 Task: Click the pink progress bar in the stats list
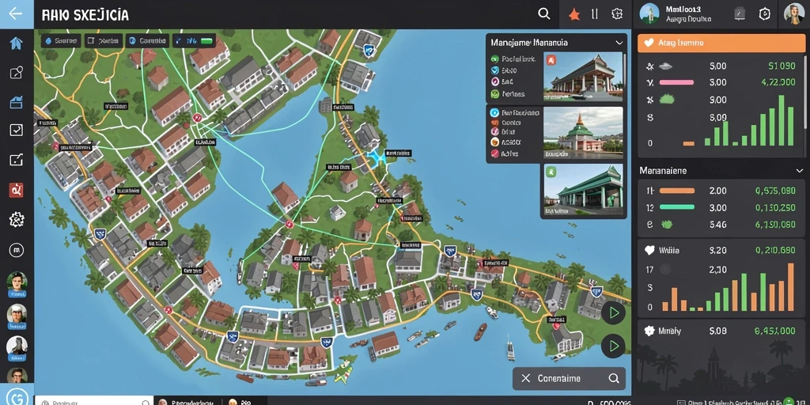[676, 82]
